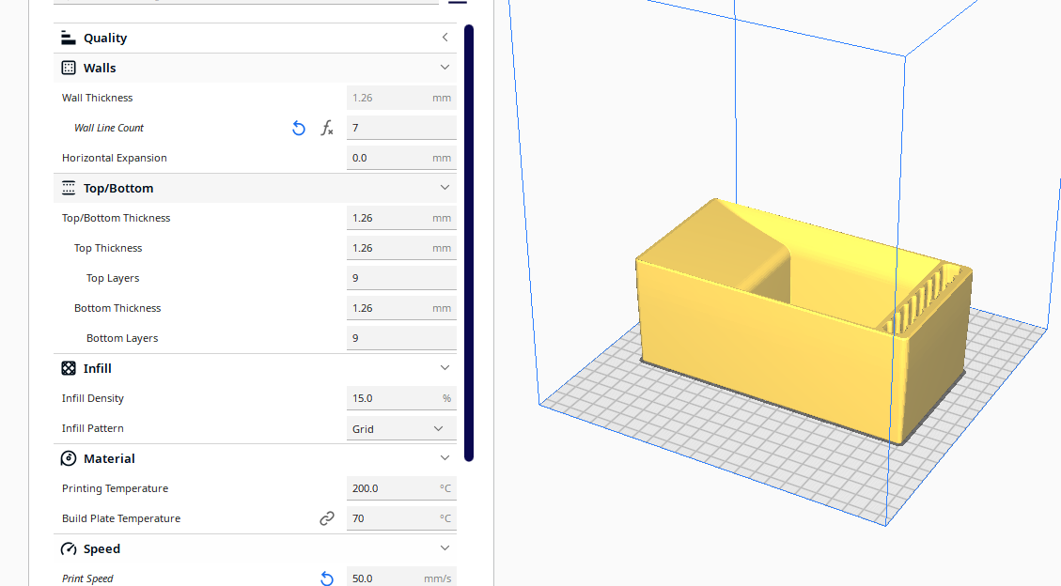Edit the Printing Temperature value
The width and height of the screenshot is (1061, 586).
(401, 488)
